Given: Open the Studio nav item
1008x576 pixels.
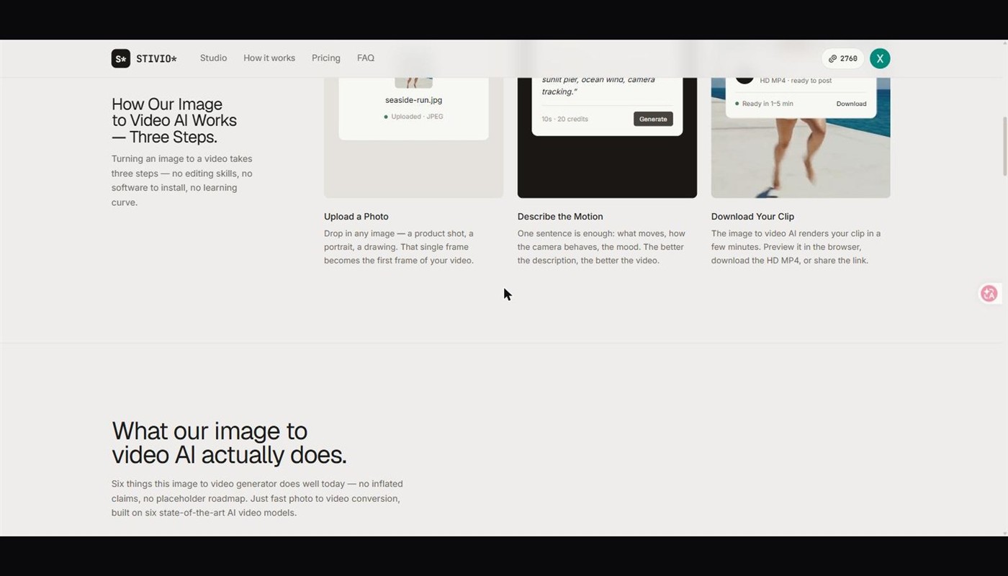Looking at the screenshot, I should click(x=213, y=58).
